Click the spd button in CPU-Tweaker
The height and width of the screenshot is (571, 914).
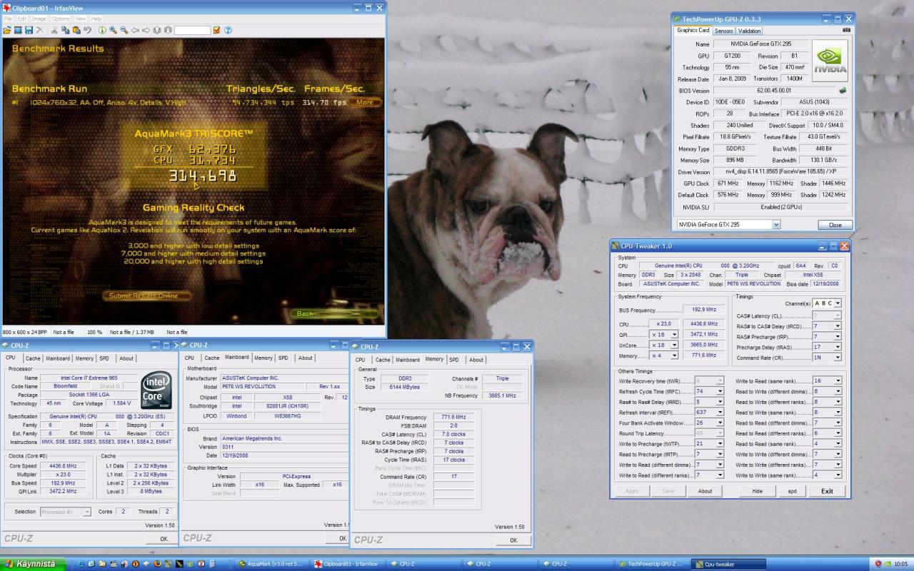[x=793, y=491]
